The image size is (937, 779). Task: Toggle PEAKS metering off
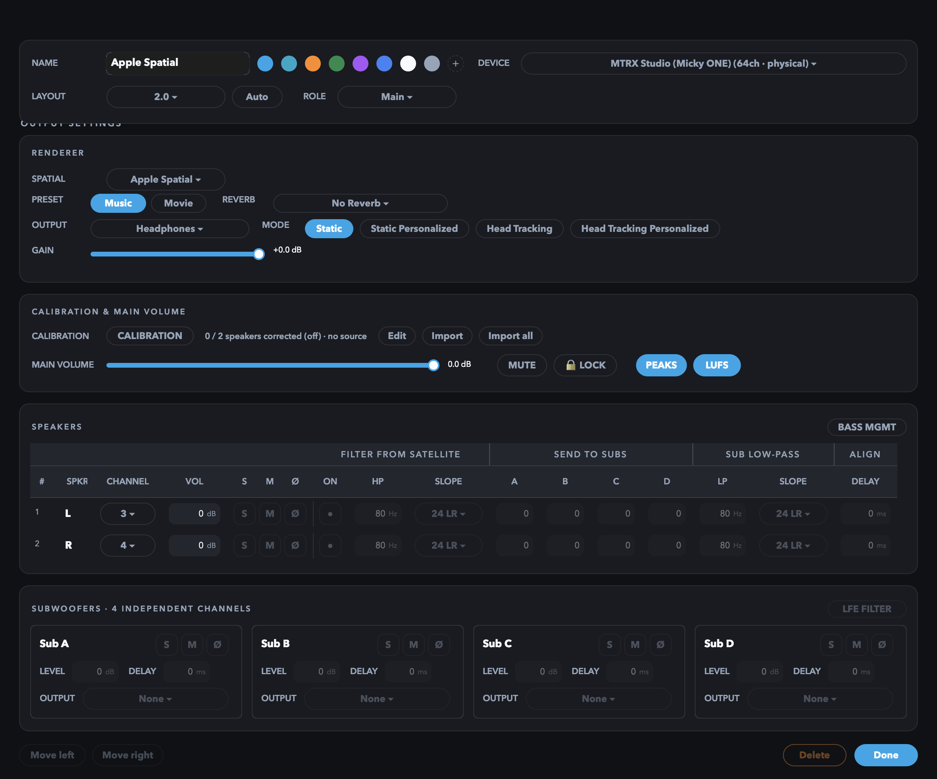(661, 365)
